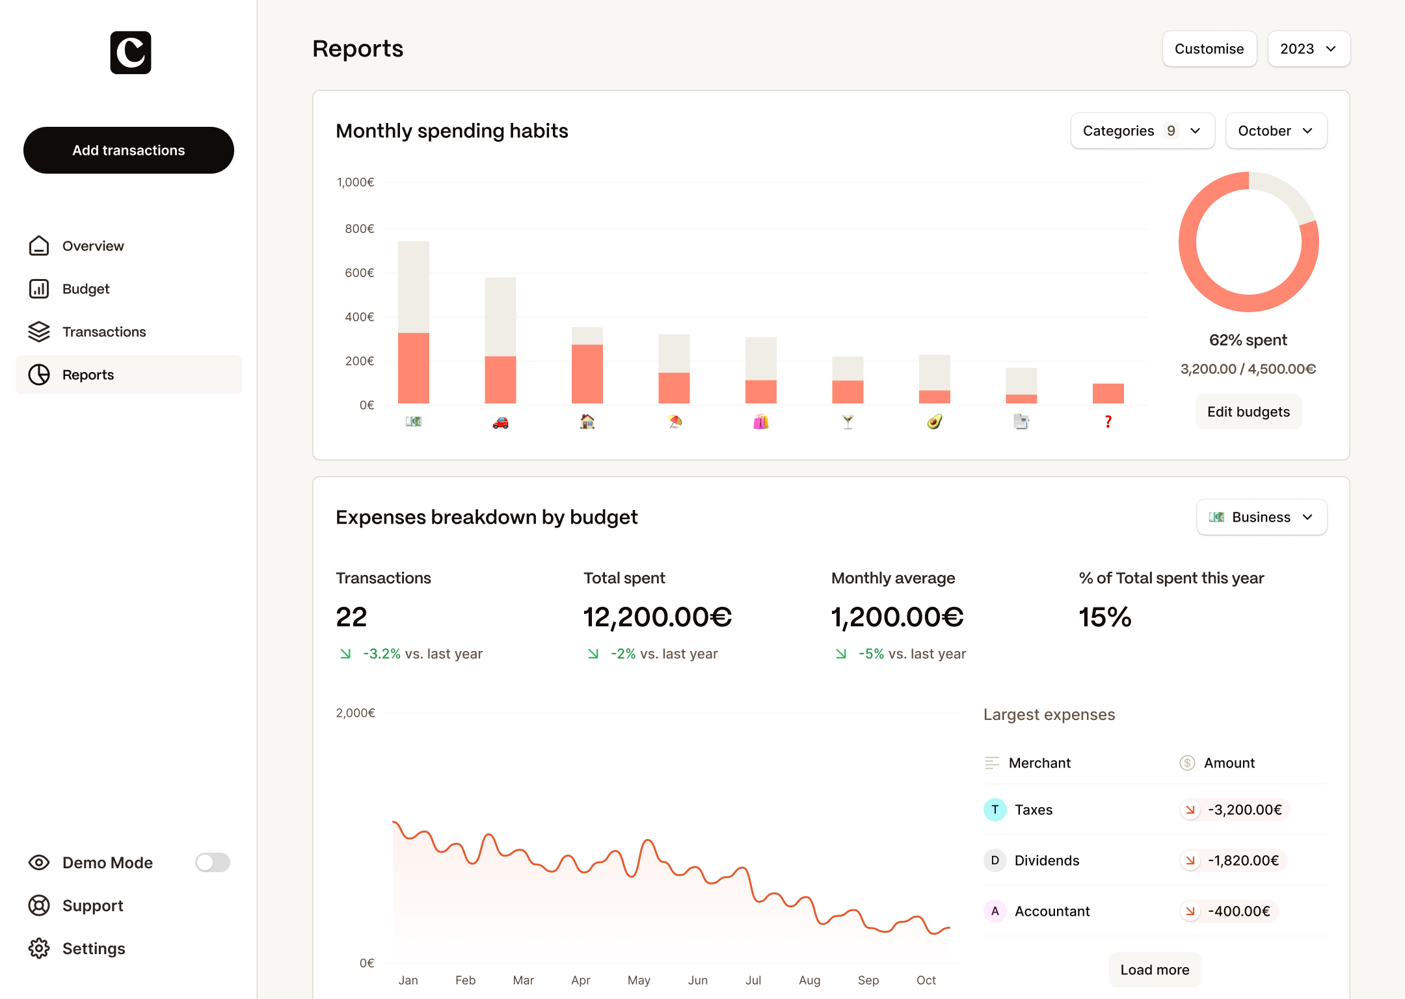Open the 2023 year dropdown
The height and width of the screenshot is (999, 1405).
point(1309,49)
